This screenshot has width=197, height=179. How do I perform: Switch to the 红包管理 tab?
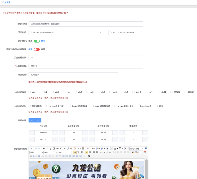(6, 2)
